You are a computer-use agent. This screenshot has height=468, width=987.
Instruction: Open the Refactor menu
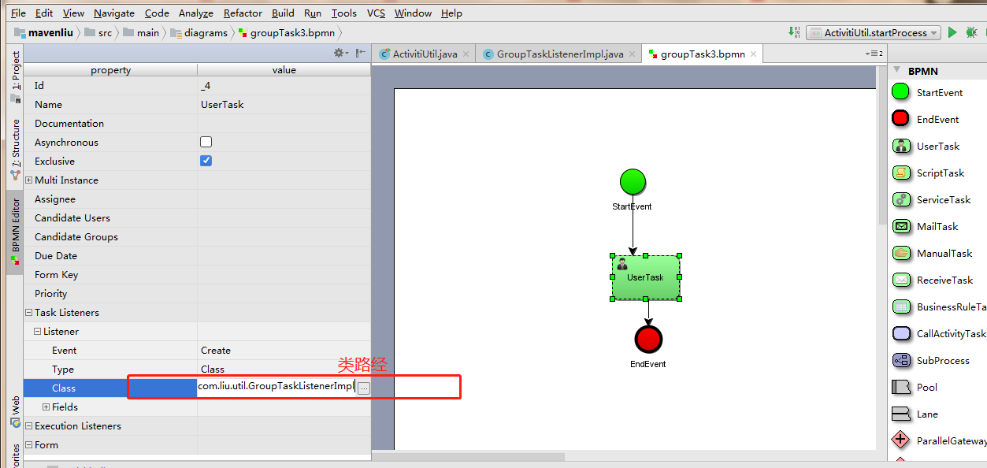pyautogui.click(x=243, y=13)
